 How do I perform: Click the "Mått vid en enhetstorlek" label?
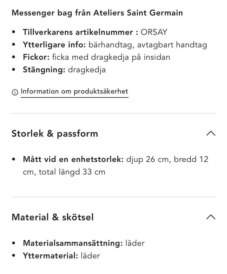(73, 159)
